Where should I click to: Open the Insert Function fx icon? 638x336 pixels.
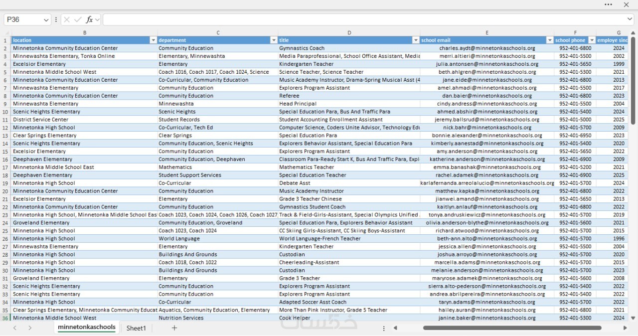[x=89, y=19]
